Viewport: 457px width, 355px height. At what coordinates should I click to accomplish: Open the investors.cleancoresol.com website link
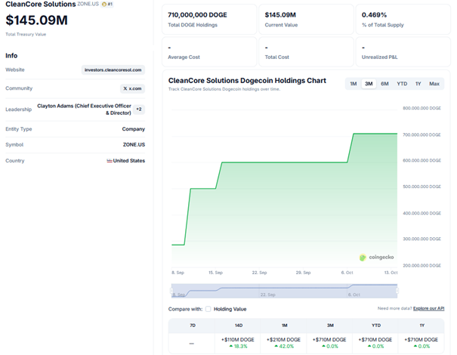pos(113,69)
